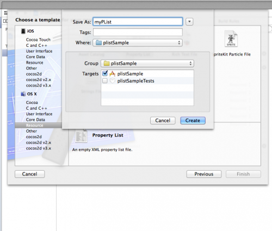This screenshot has height=231, width=272.
Task: Click the Tags input field
Action: (138, 32)
